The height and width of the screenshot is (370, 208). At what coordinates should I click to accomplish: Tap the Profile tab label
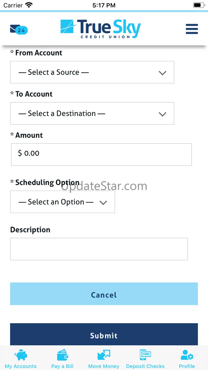coord(187,366)
